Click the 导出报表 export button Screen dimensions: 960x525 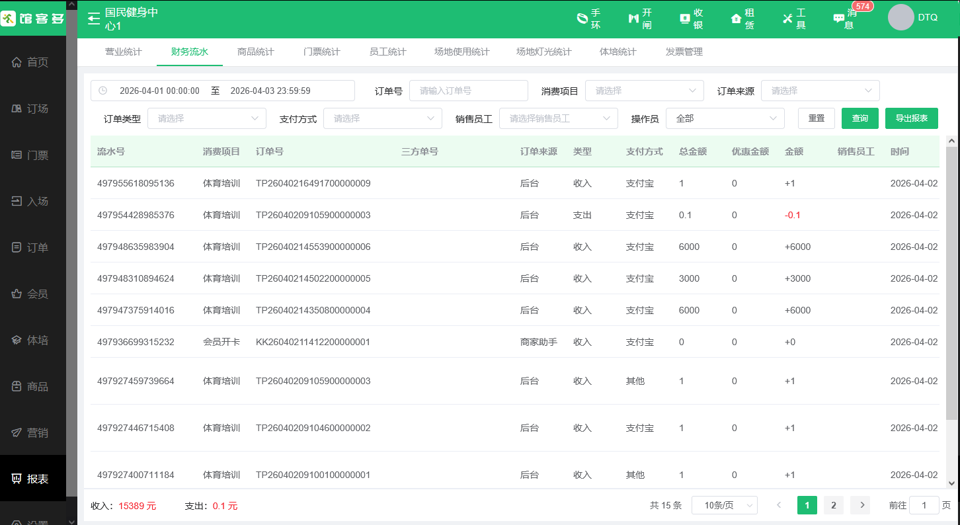tap(911, 118)
